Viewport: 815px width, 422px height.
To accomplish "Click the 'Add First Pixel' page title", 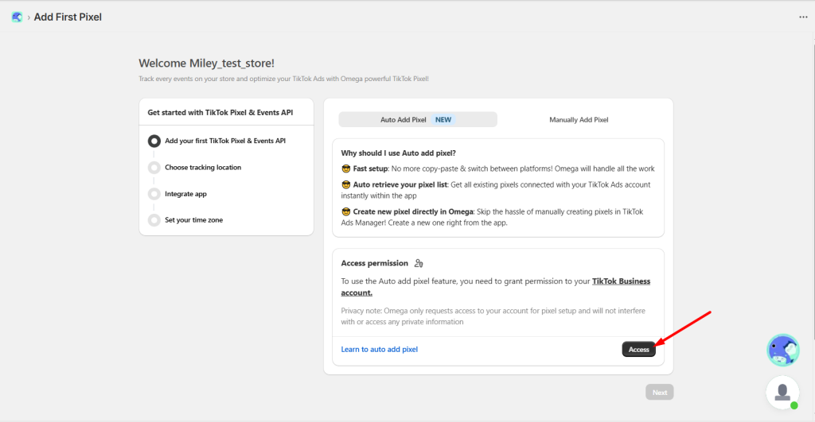I will click(x=68, y=17).
